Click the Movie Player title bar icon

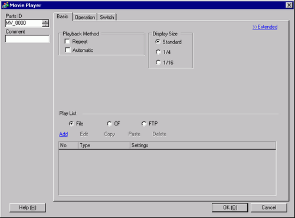5,5
